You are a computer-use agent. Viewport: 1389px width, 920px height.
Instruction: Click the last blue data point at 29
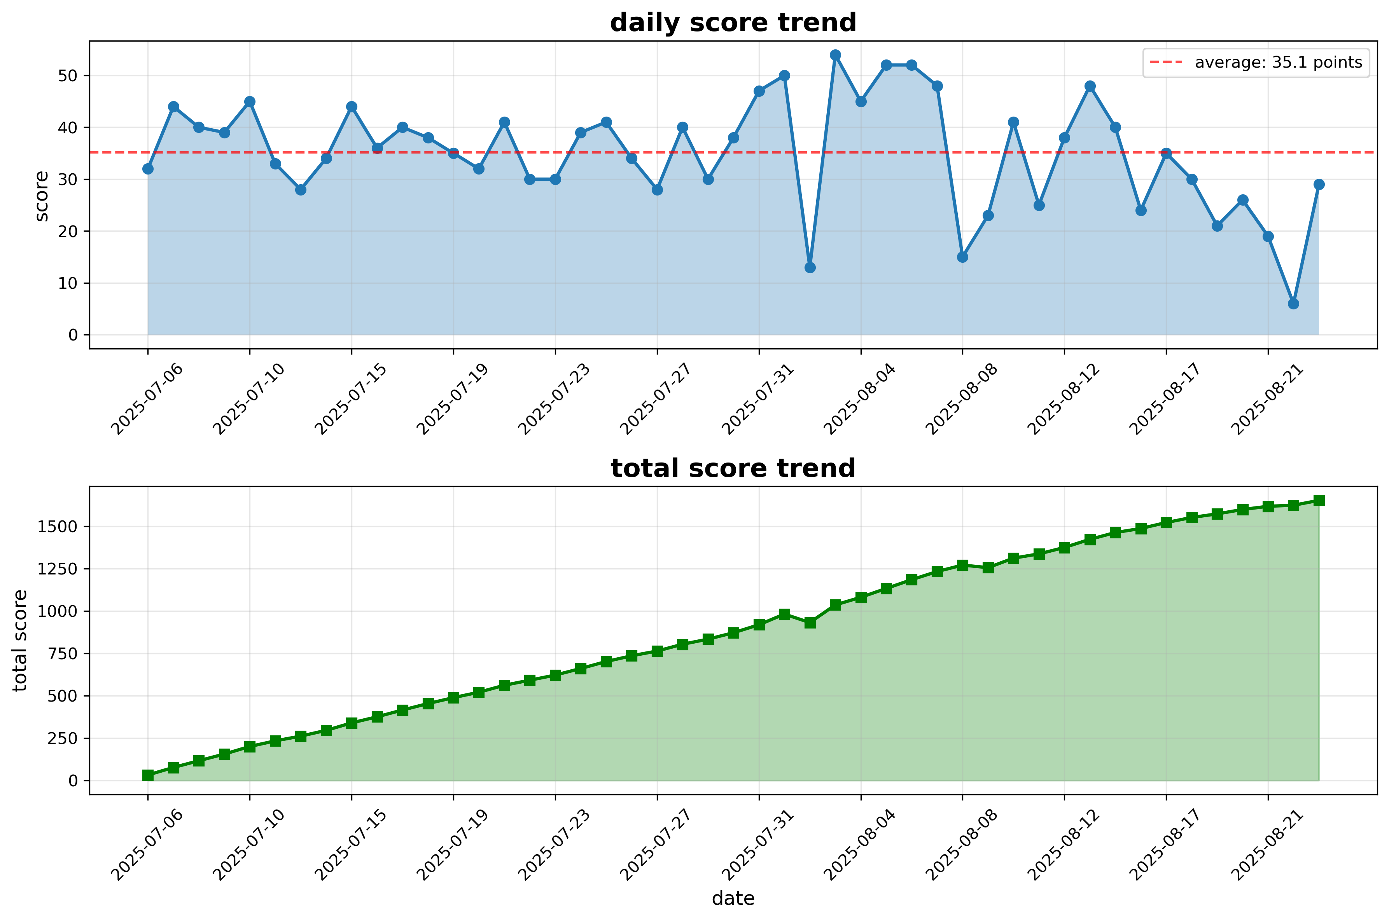point(1319,184)
